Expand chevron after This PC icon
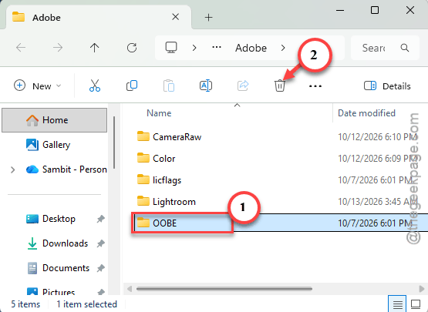 [194, 48]
